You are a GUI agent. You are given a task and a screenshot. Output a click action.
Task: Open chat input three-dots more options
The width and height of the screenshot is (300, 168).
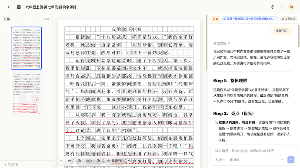[283, 160]
